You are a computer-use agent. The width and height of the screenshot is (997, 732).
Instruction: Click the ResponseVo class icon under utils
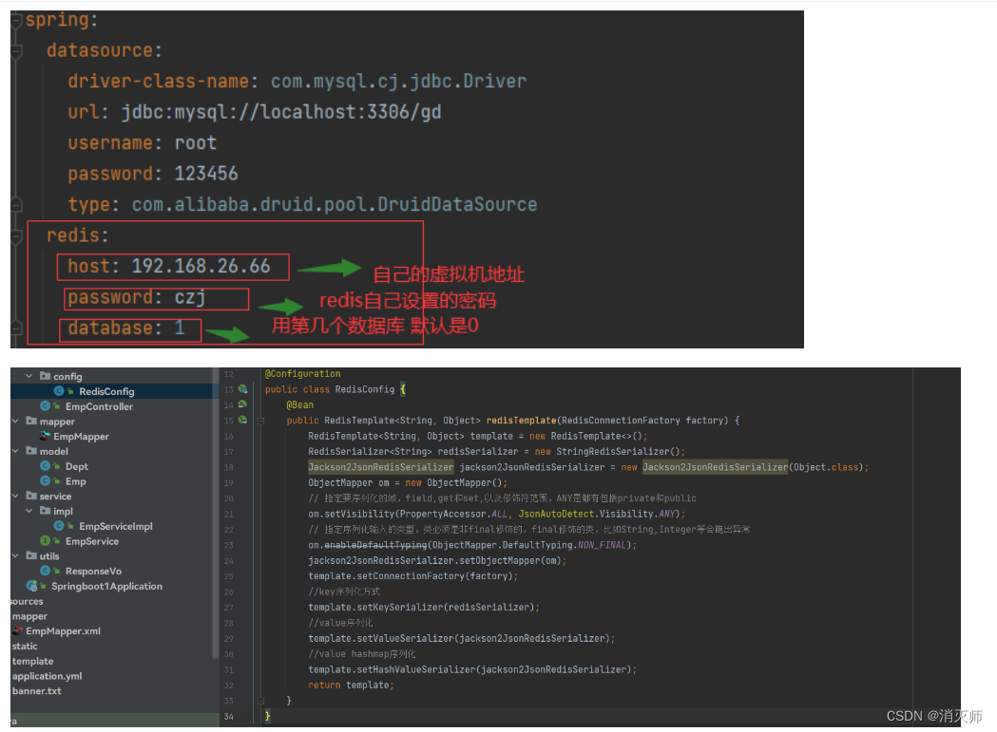46,571
